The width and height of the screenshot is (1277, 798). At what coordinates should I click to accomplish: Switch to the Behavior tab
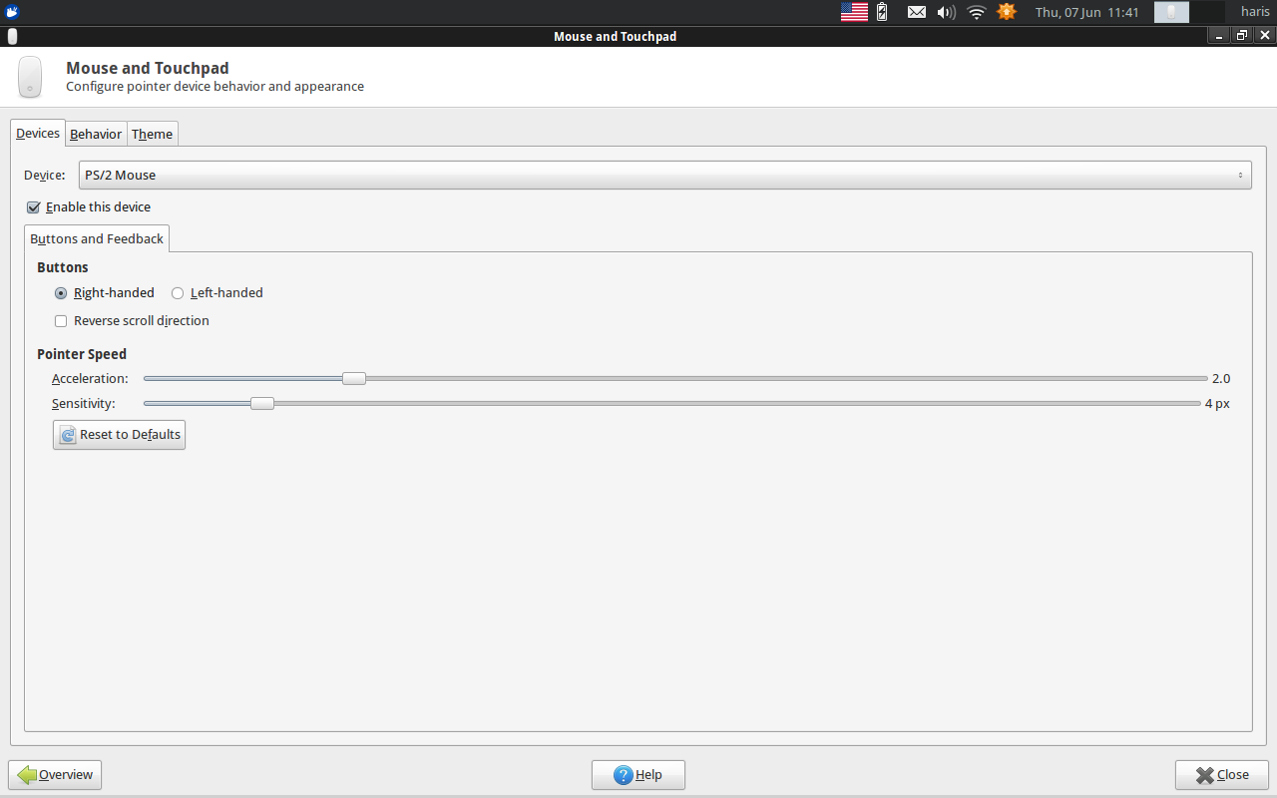tap(96, 134)
